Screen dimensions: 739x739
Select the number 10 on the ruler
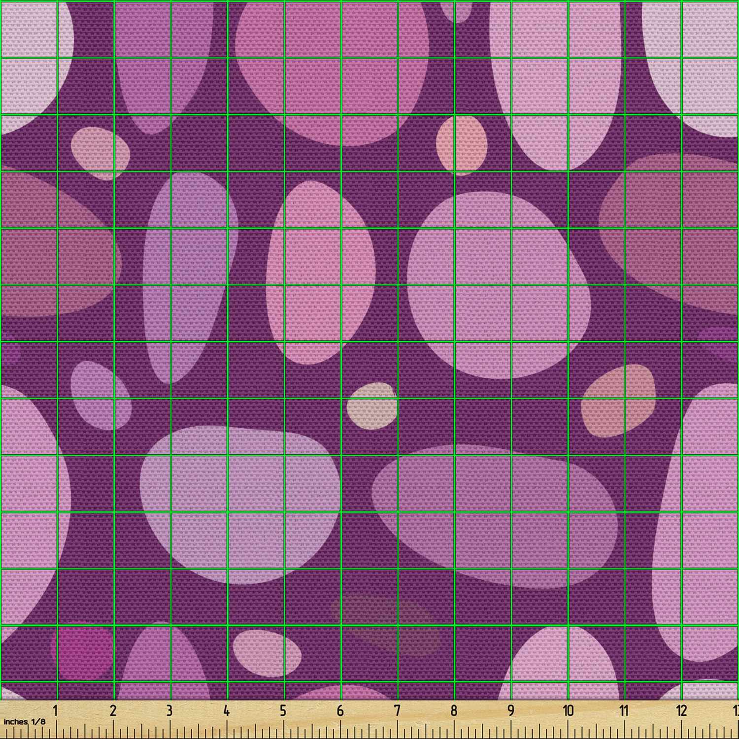click(x=568, y=711)
